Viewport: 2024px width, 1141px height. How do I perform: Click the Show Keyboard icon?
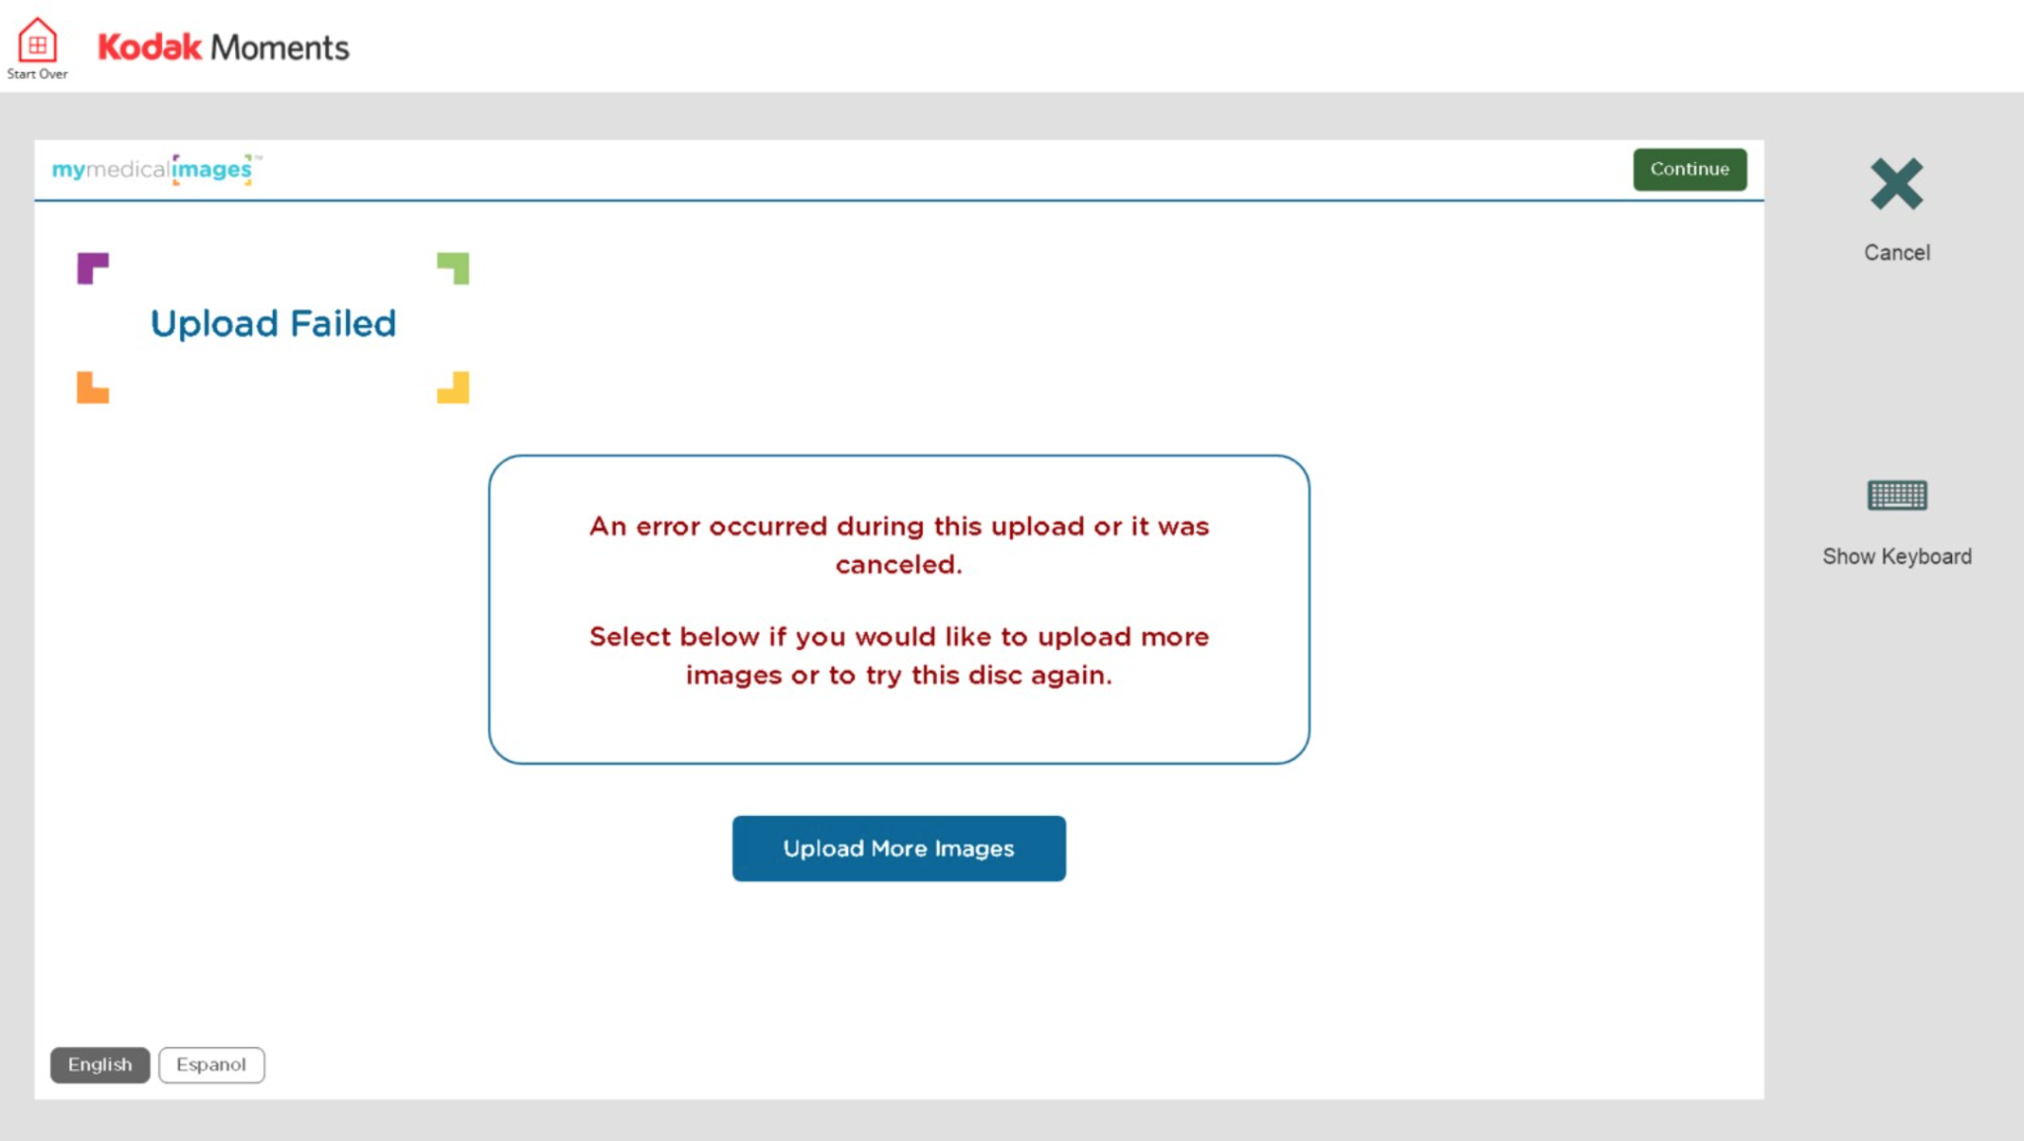[x=1897, y=495]
